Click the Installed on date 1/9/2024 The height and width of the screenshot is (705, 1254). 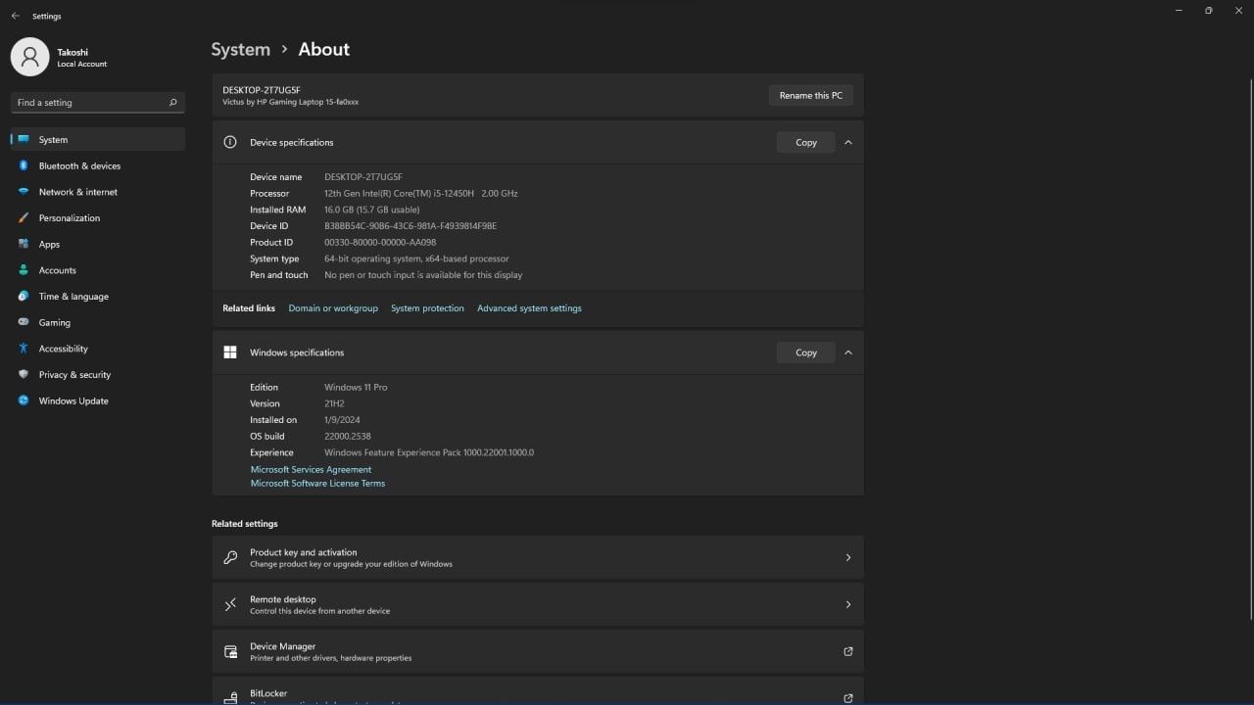[x=342, y=420]
